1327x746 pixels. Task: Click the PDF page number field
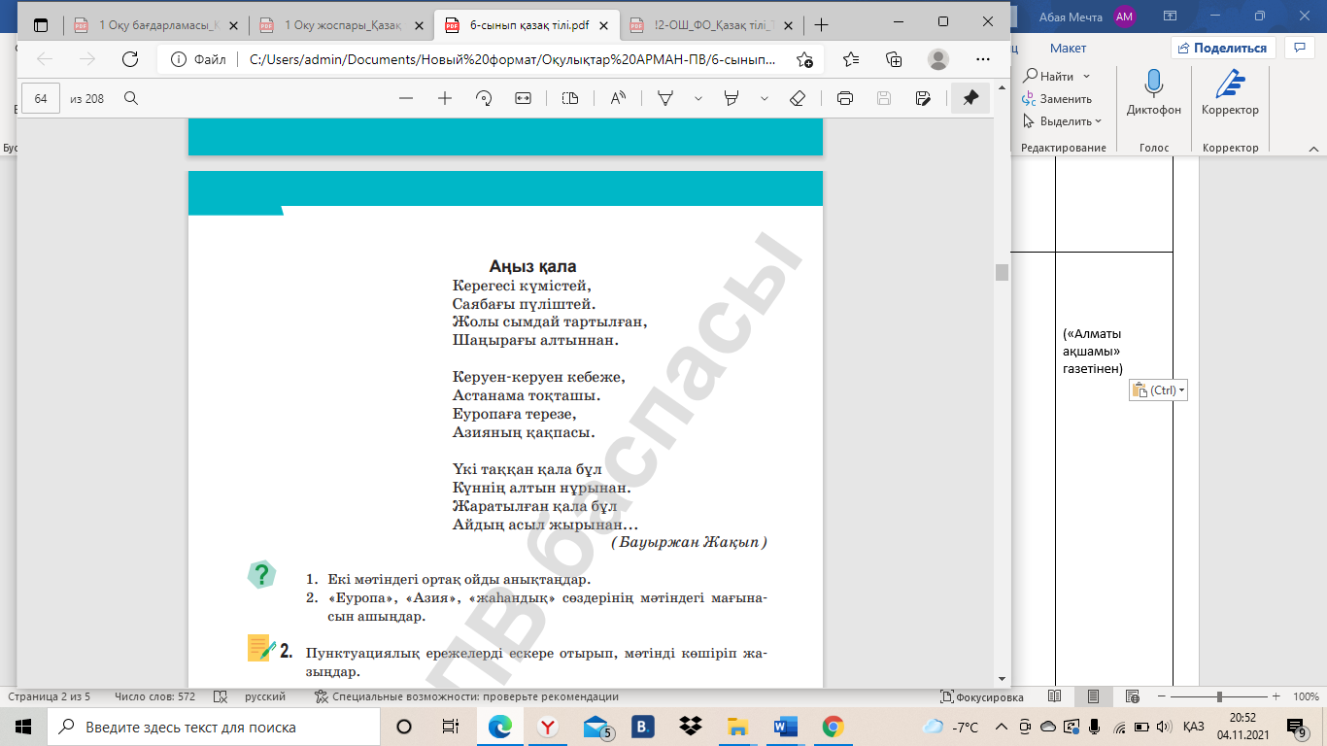coord(41,98)
